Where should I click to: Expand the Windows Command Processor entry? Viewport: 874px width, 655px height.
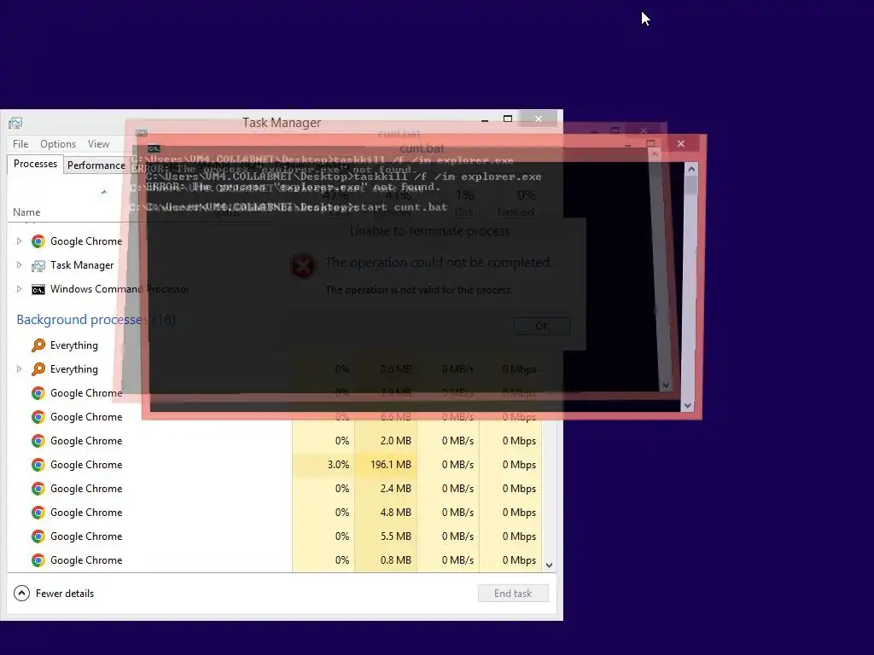click(19, 289)
